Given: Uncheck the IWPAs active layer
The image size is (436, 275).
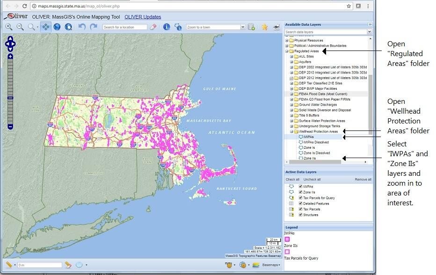Looking at the screenshot, I should pyautogui.click(x=301, y=186).
